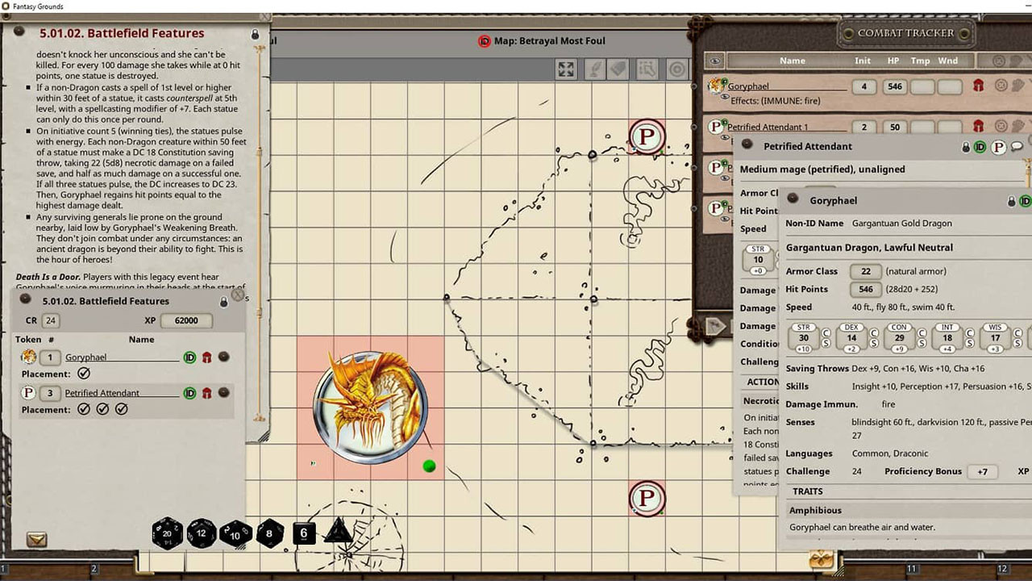Activate the targeting reticle icon above the map
Image resolution: width=1032 pixels, height=581 pixels.
pos(676,69)
